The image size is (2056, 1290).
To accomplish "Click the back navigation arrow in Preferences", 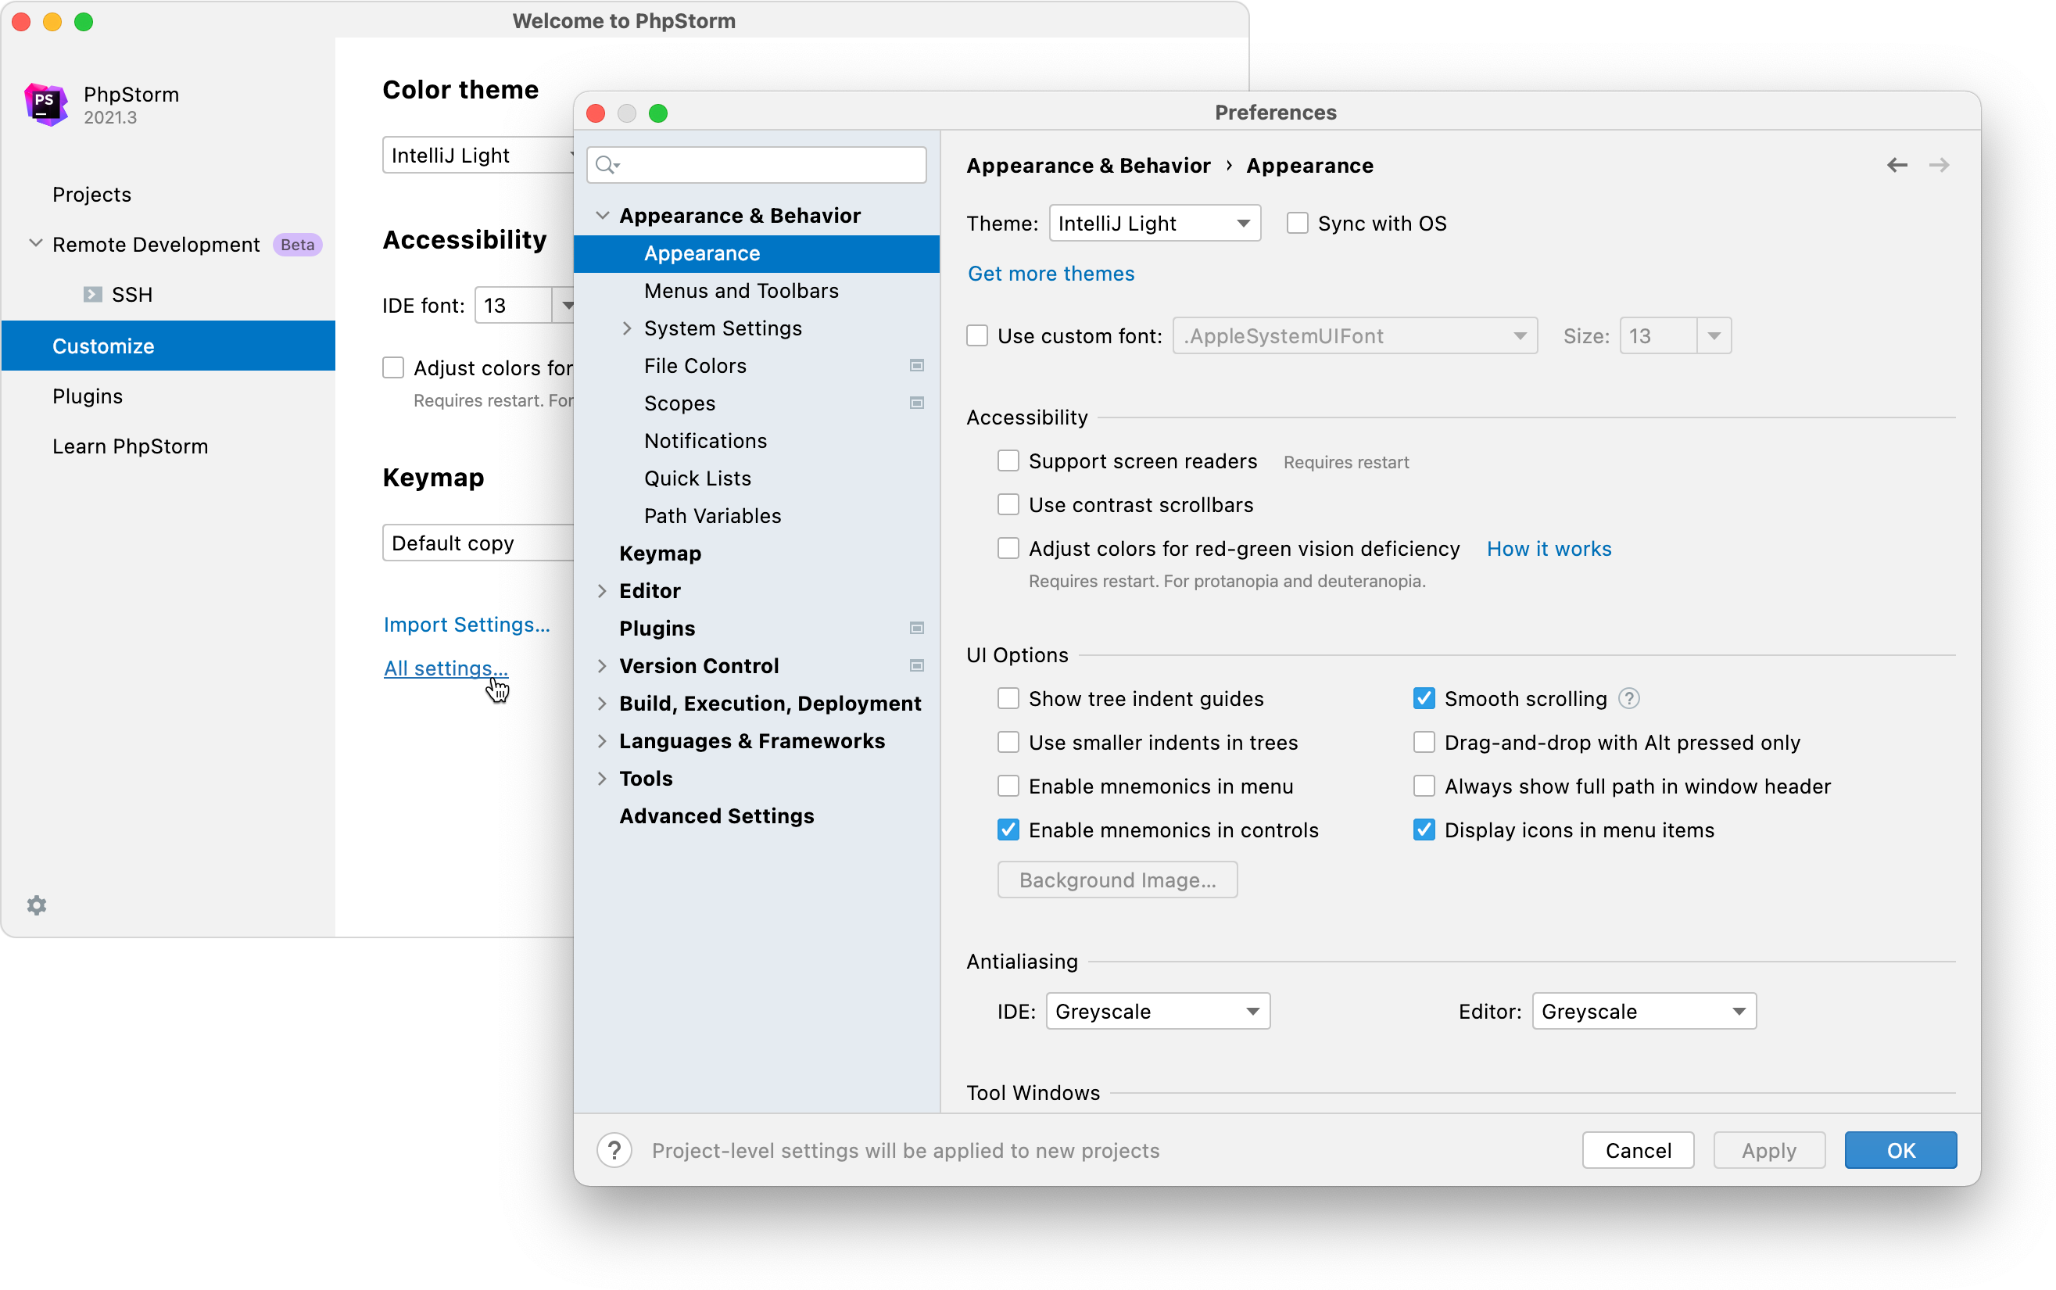I will point(1897,165).
